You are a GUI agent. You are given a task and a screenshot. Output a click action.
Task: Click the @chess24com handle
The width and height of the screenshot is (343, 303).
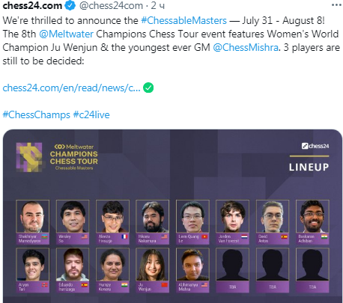111,5
